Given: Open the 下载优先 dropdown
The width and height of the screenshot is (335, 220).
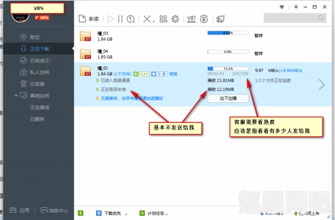Looking at the screenshot, I should (111, 213).
